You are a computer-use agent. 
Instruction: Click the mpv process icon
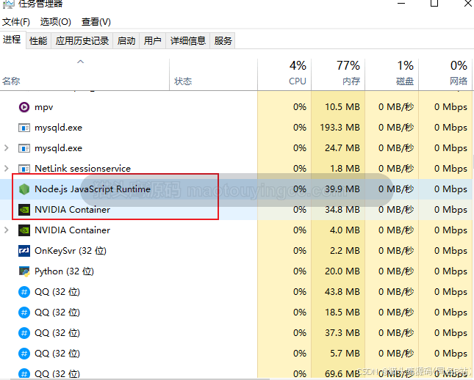[x=24, y=107]
